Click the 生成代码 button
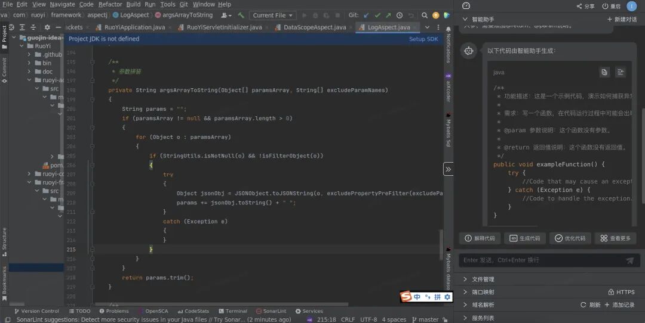 click(x=525, y=238)
